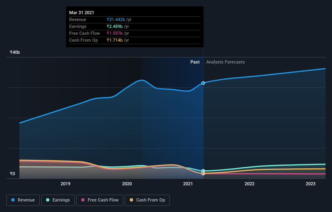This screenshot has height=212, width=332.
Task: Click the ₹1.597b free cash flow value
Action: pyautogui.click(x=114, y=33)
